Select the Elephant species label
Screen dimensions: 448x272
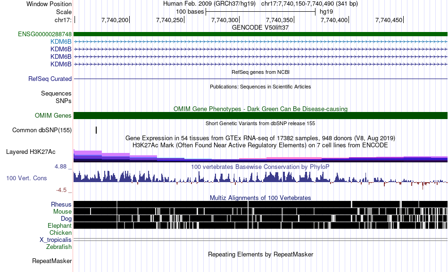60,225
